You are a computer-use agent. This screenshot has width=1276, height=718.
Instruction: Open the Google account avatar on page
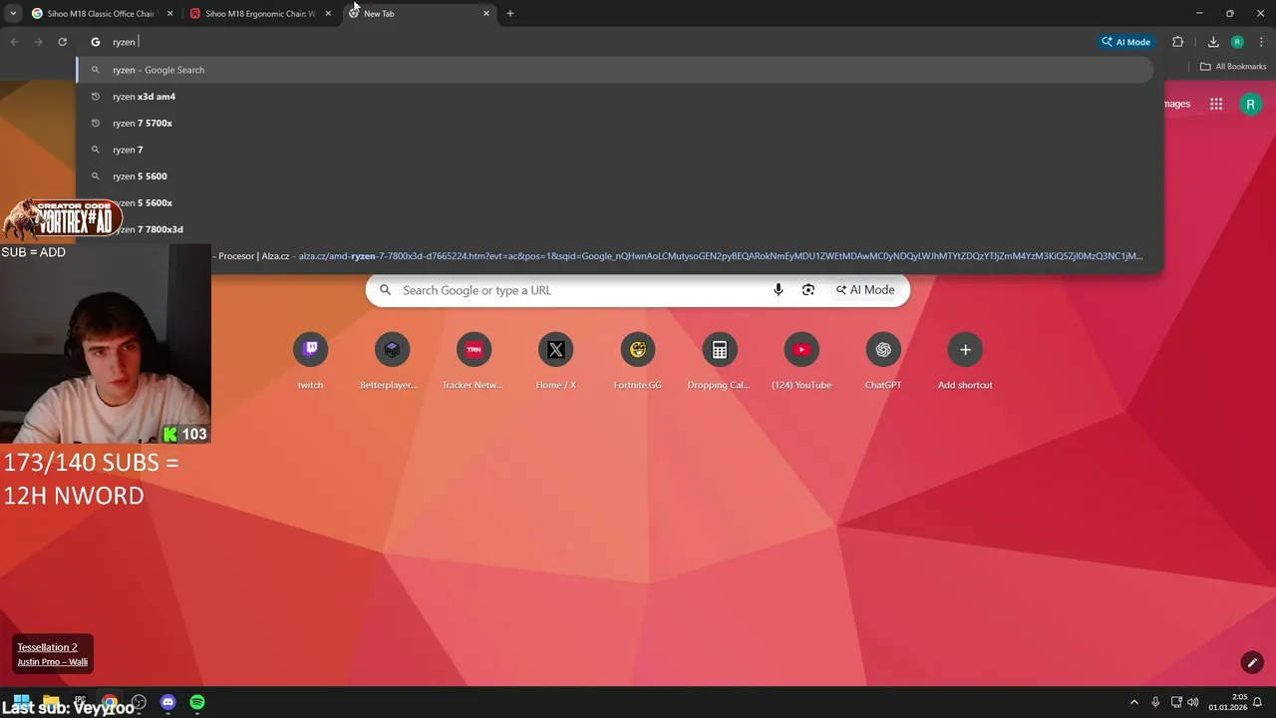[1250, 104]
